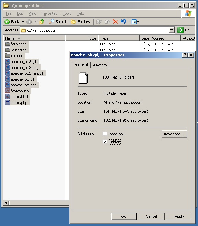
Task: Click the Move To toolbar icon
Action: click(99, 22)
